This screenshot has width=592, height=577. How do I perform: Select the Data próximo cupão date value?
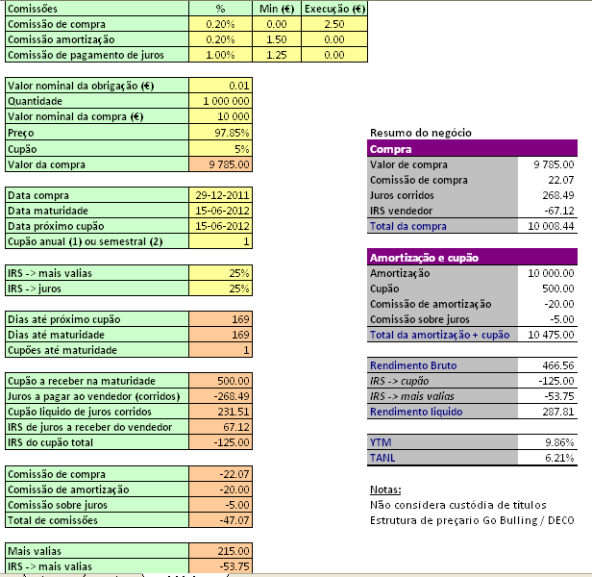[x=220, y=226]
